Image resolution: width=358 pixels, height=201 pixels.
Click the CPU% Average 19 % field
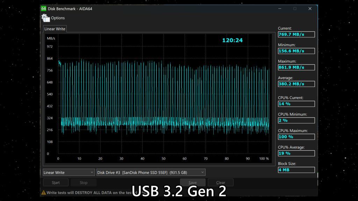point(296,154)
